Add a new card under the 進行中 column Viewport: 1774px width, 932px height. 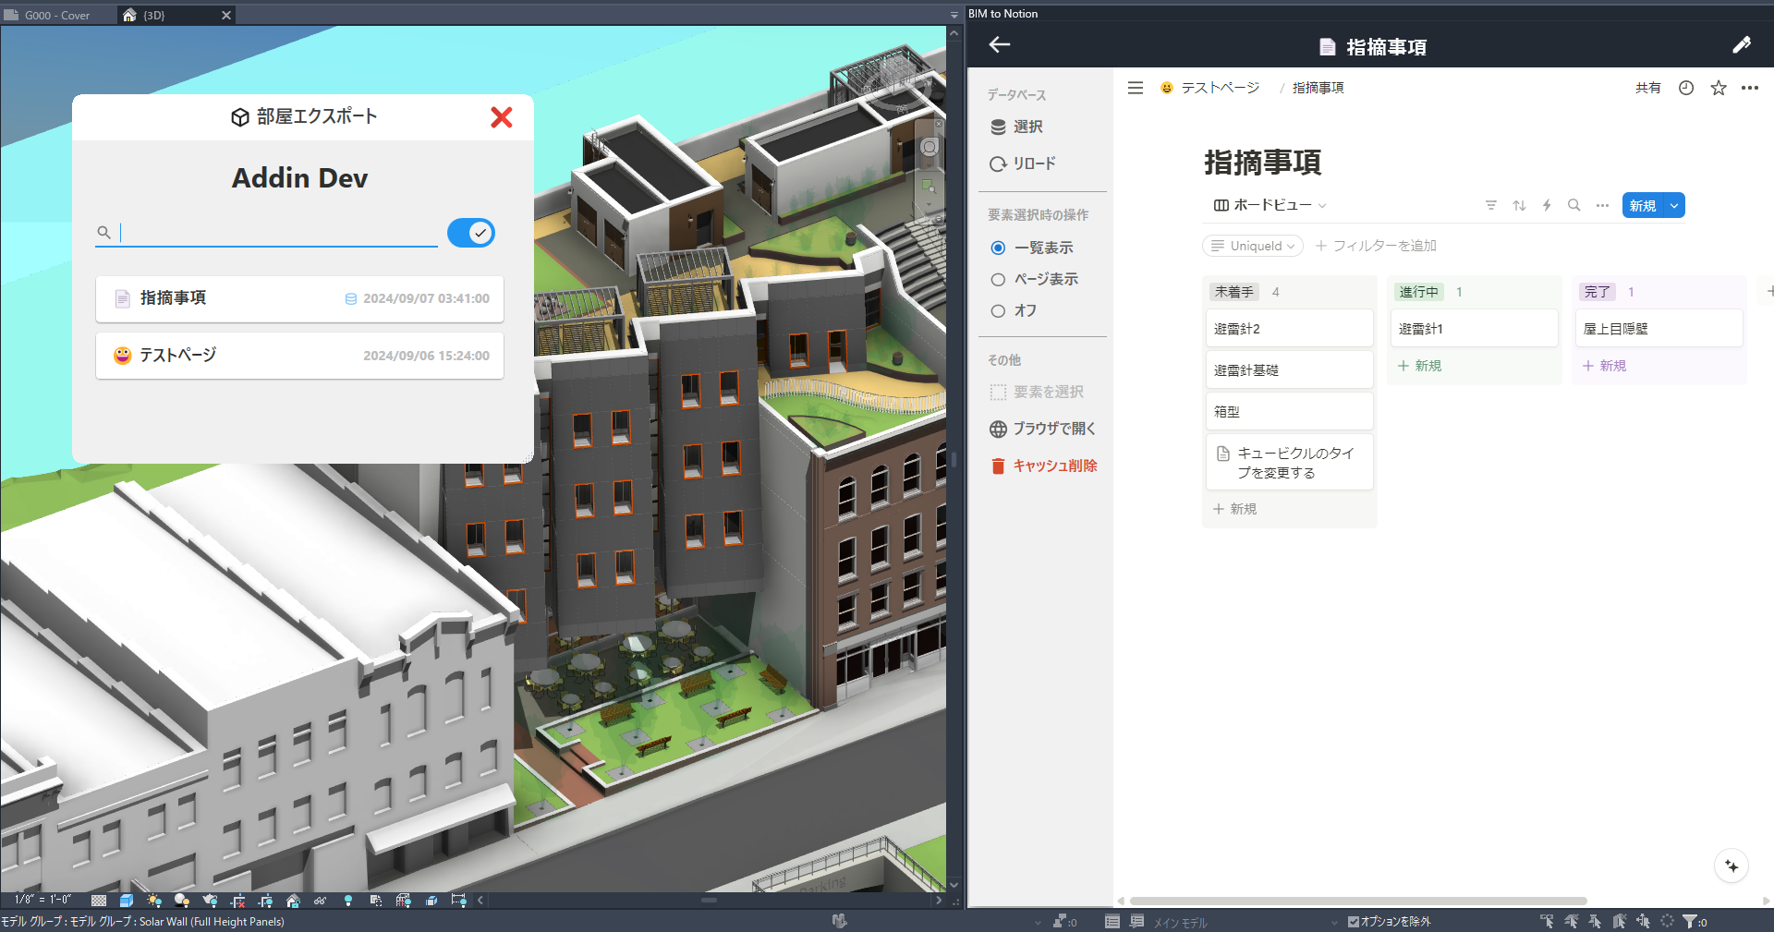click(1420, 366)
